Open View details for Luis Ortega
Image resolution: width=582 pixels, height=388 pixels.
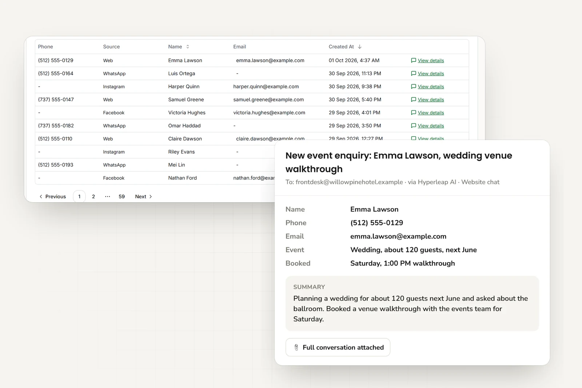tap(431, 73)
